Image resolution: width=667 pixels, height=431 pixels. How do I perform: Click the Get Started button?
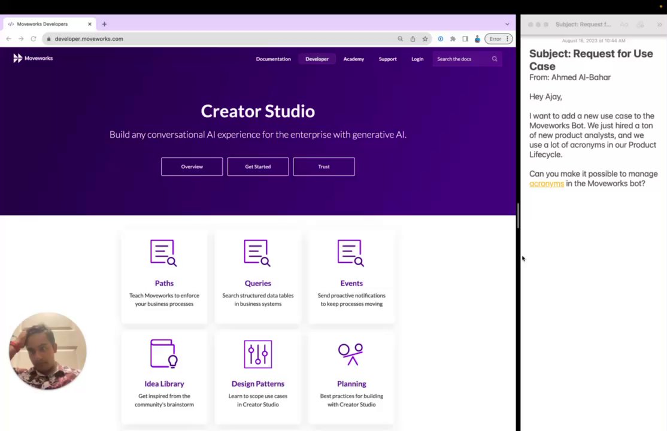(258, 167)
